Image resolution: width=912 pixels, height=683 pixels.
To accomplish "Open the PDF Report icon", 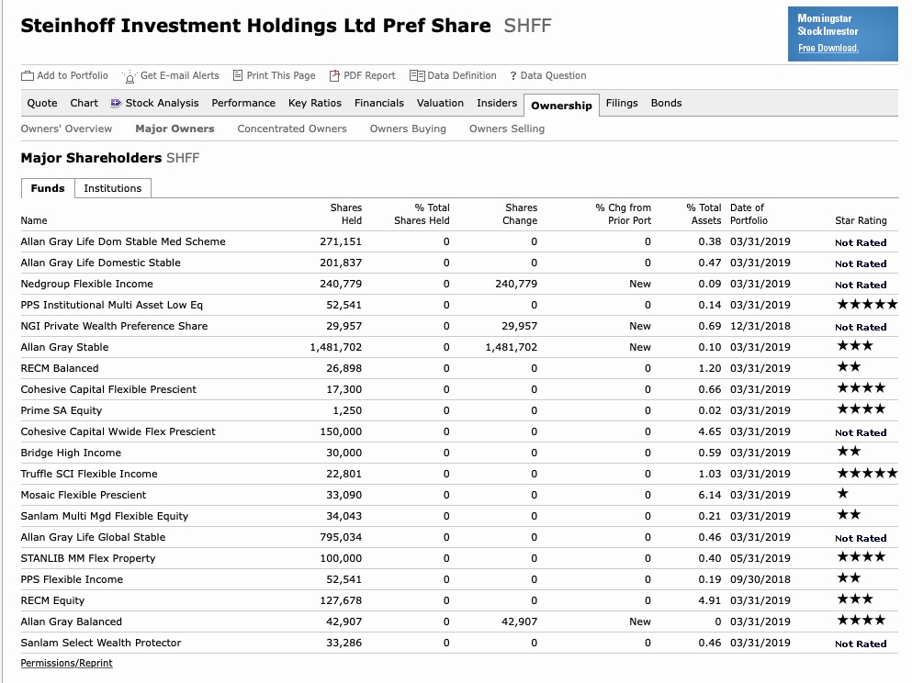I will pyautogui.click(x=336, y=75).
